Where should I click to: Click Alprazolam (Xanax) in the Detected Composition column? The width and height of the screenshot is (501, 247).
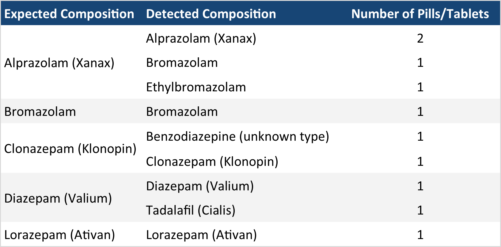pos(201,39)
